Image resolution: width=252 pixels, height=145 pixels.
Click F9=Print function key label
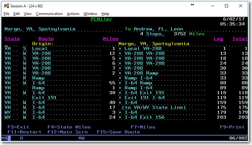pos(232,127)
